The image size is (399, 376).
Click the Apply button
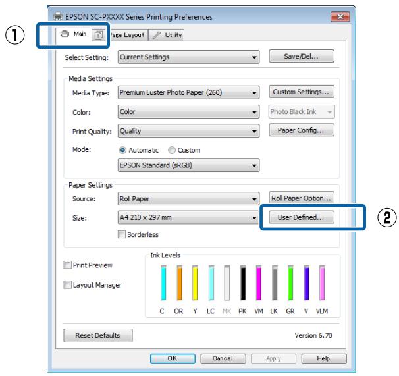[273, 358]
